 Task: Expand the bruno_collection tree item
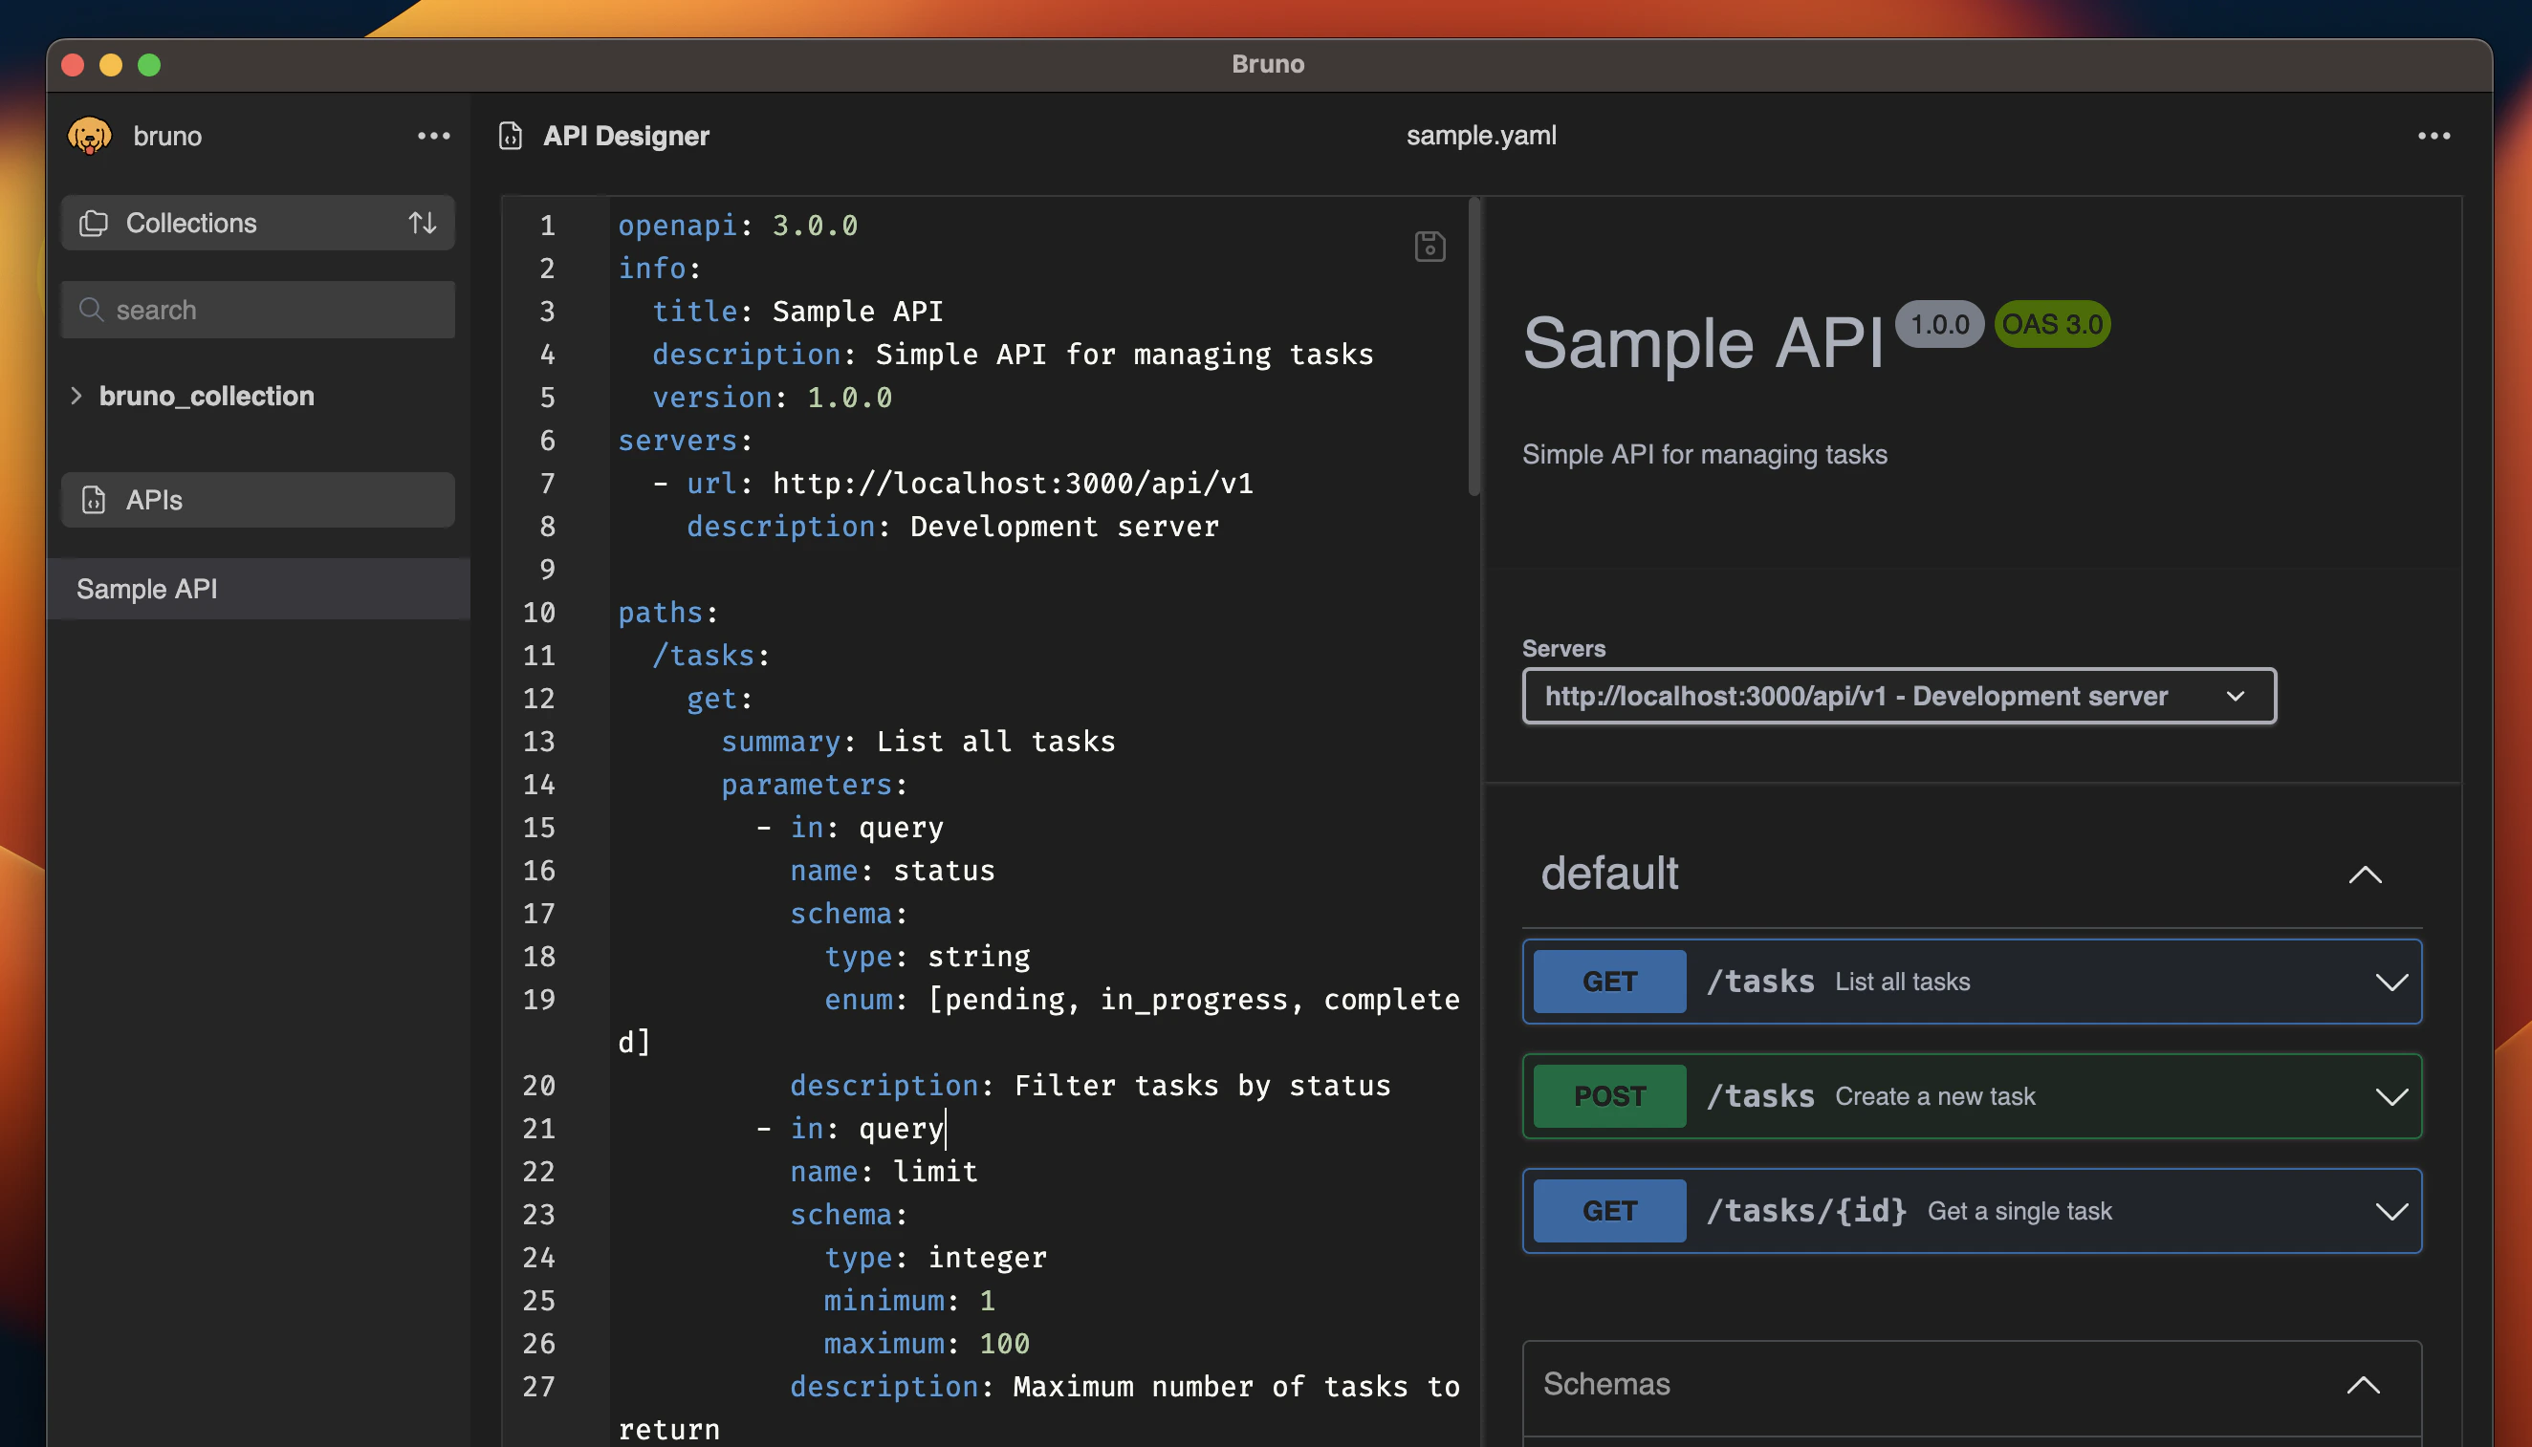click(x=76, y=396)
